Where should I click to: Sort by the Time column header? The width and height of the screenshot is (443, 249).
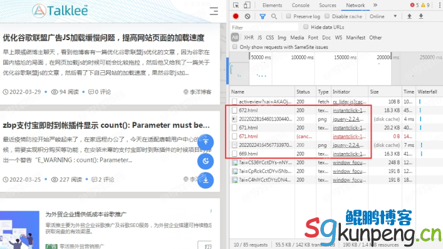click(x=409, y=92)
